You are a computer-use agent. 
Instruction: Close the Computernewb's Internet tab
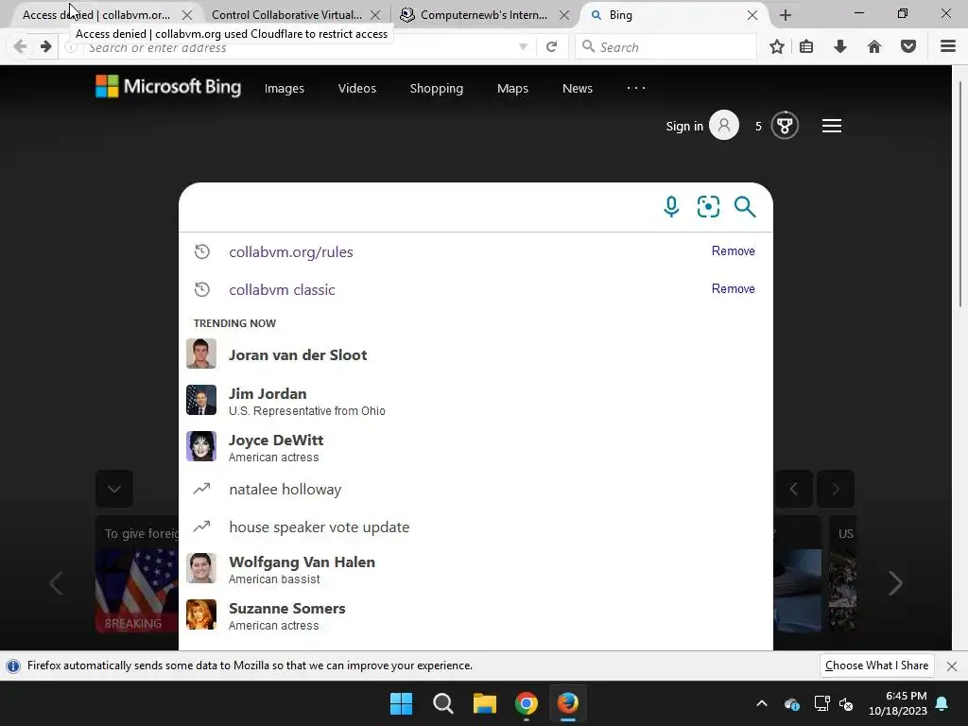coord(564,15)
